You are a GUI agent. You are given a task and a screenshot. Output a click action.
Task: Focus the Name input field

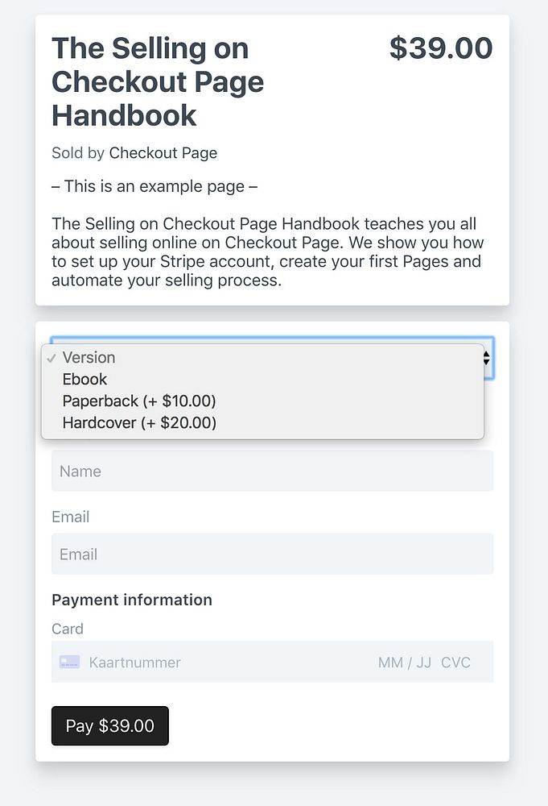[x=272, y=472]
